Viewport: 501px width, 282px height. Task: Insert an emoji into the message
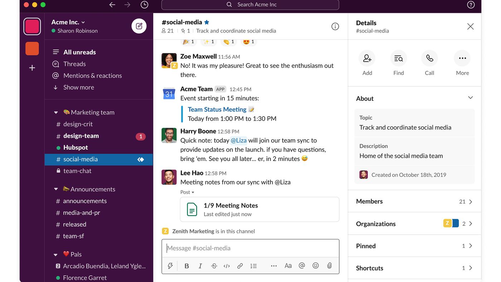coord(315,266)
